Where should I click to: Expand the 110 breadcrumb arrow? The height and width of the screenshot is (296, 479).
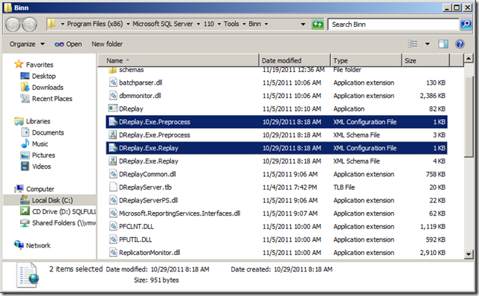coord(219,24)
